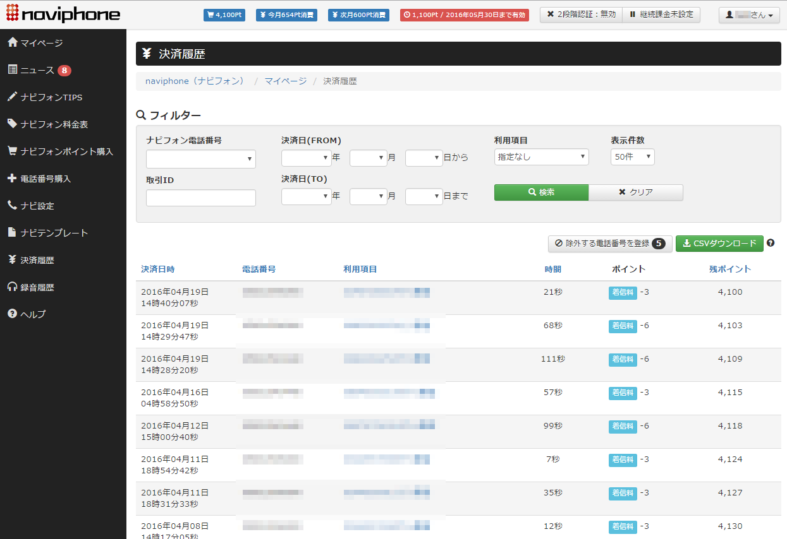Open the 決済日(TO) month dropdown
The height and width of the screenshot is (539, 787).
coord(368,197)
